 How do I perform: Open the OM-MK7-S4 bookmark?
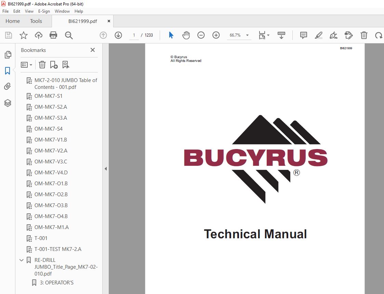point(49,129)
